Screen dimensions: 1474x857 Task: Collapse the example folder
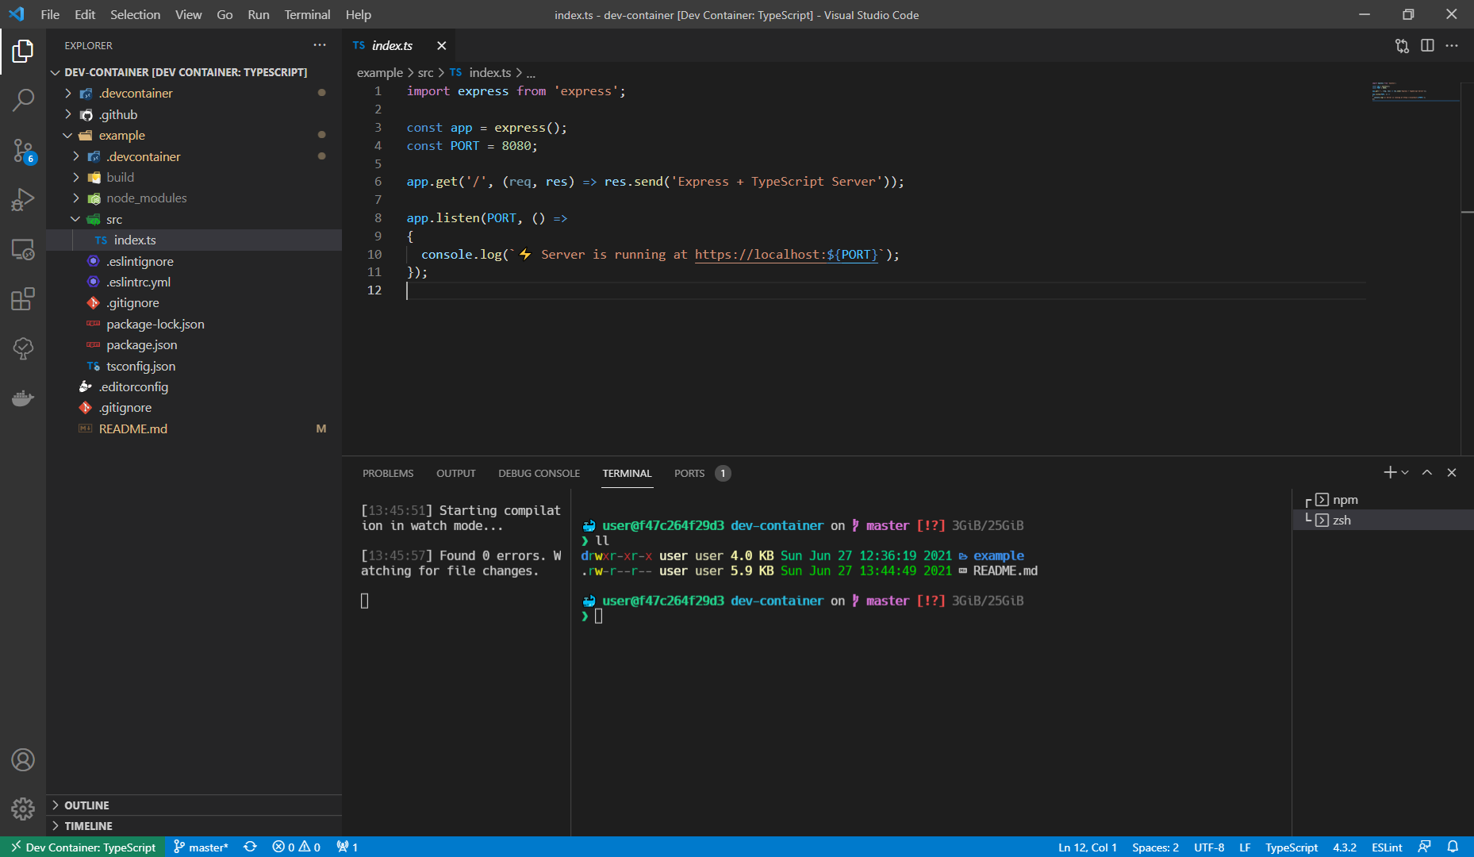tap(194, 136)
